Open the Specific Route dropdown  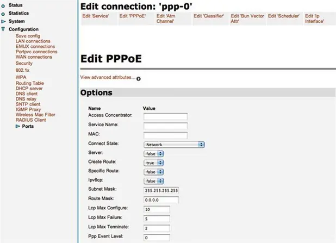[154, 172]
